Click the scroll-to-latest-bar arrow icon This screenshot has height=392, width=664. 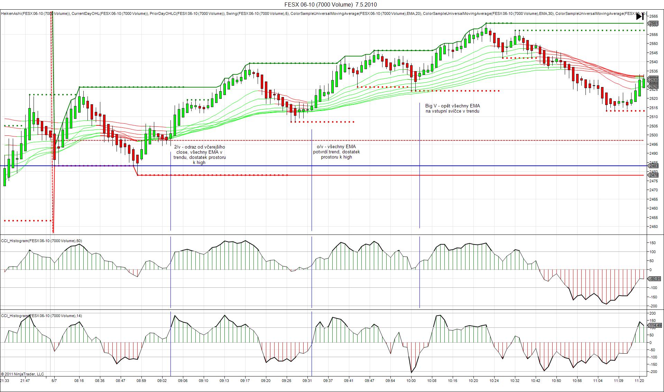(x=640, y=16)
